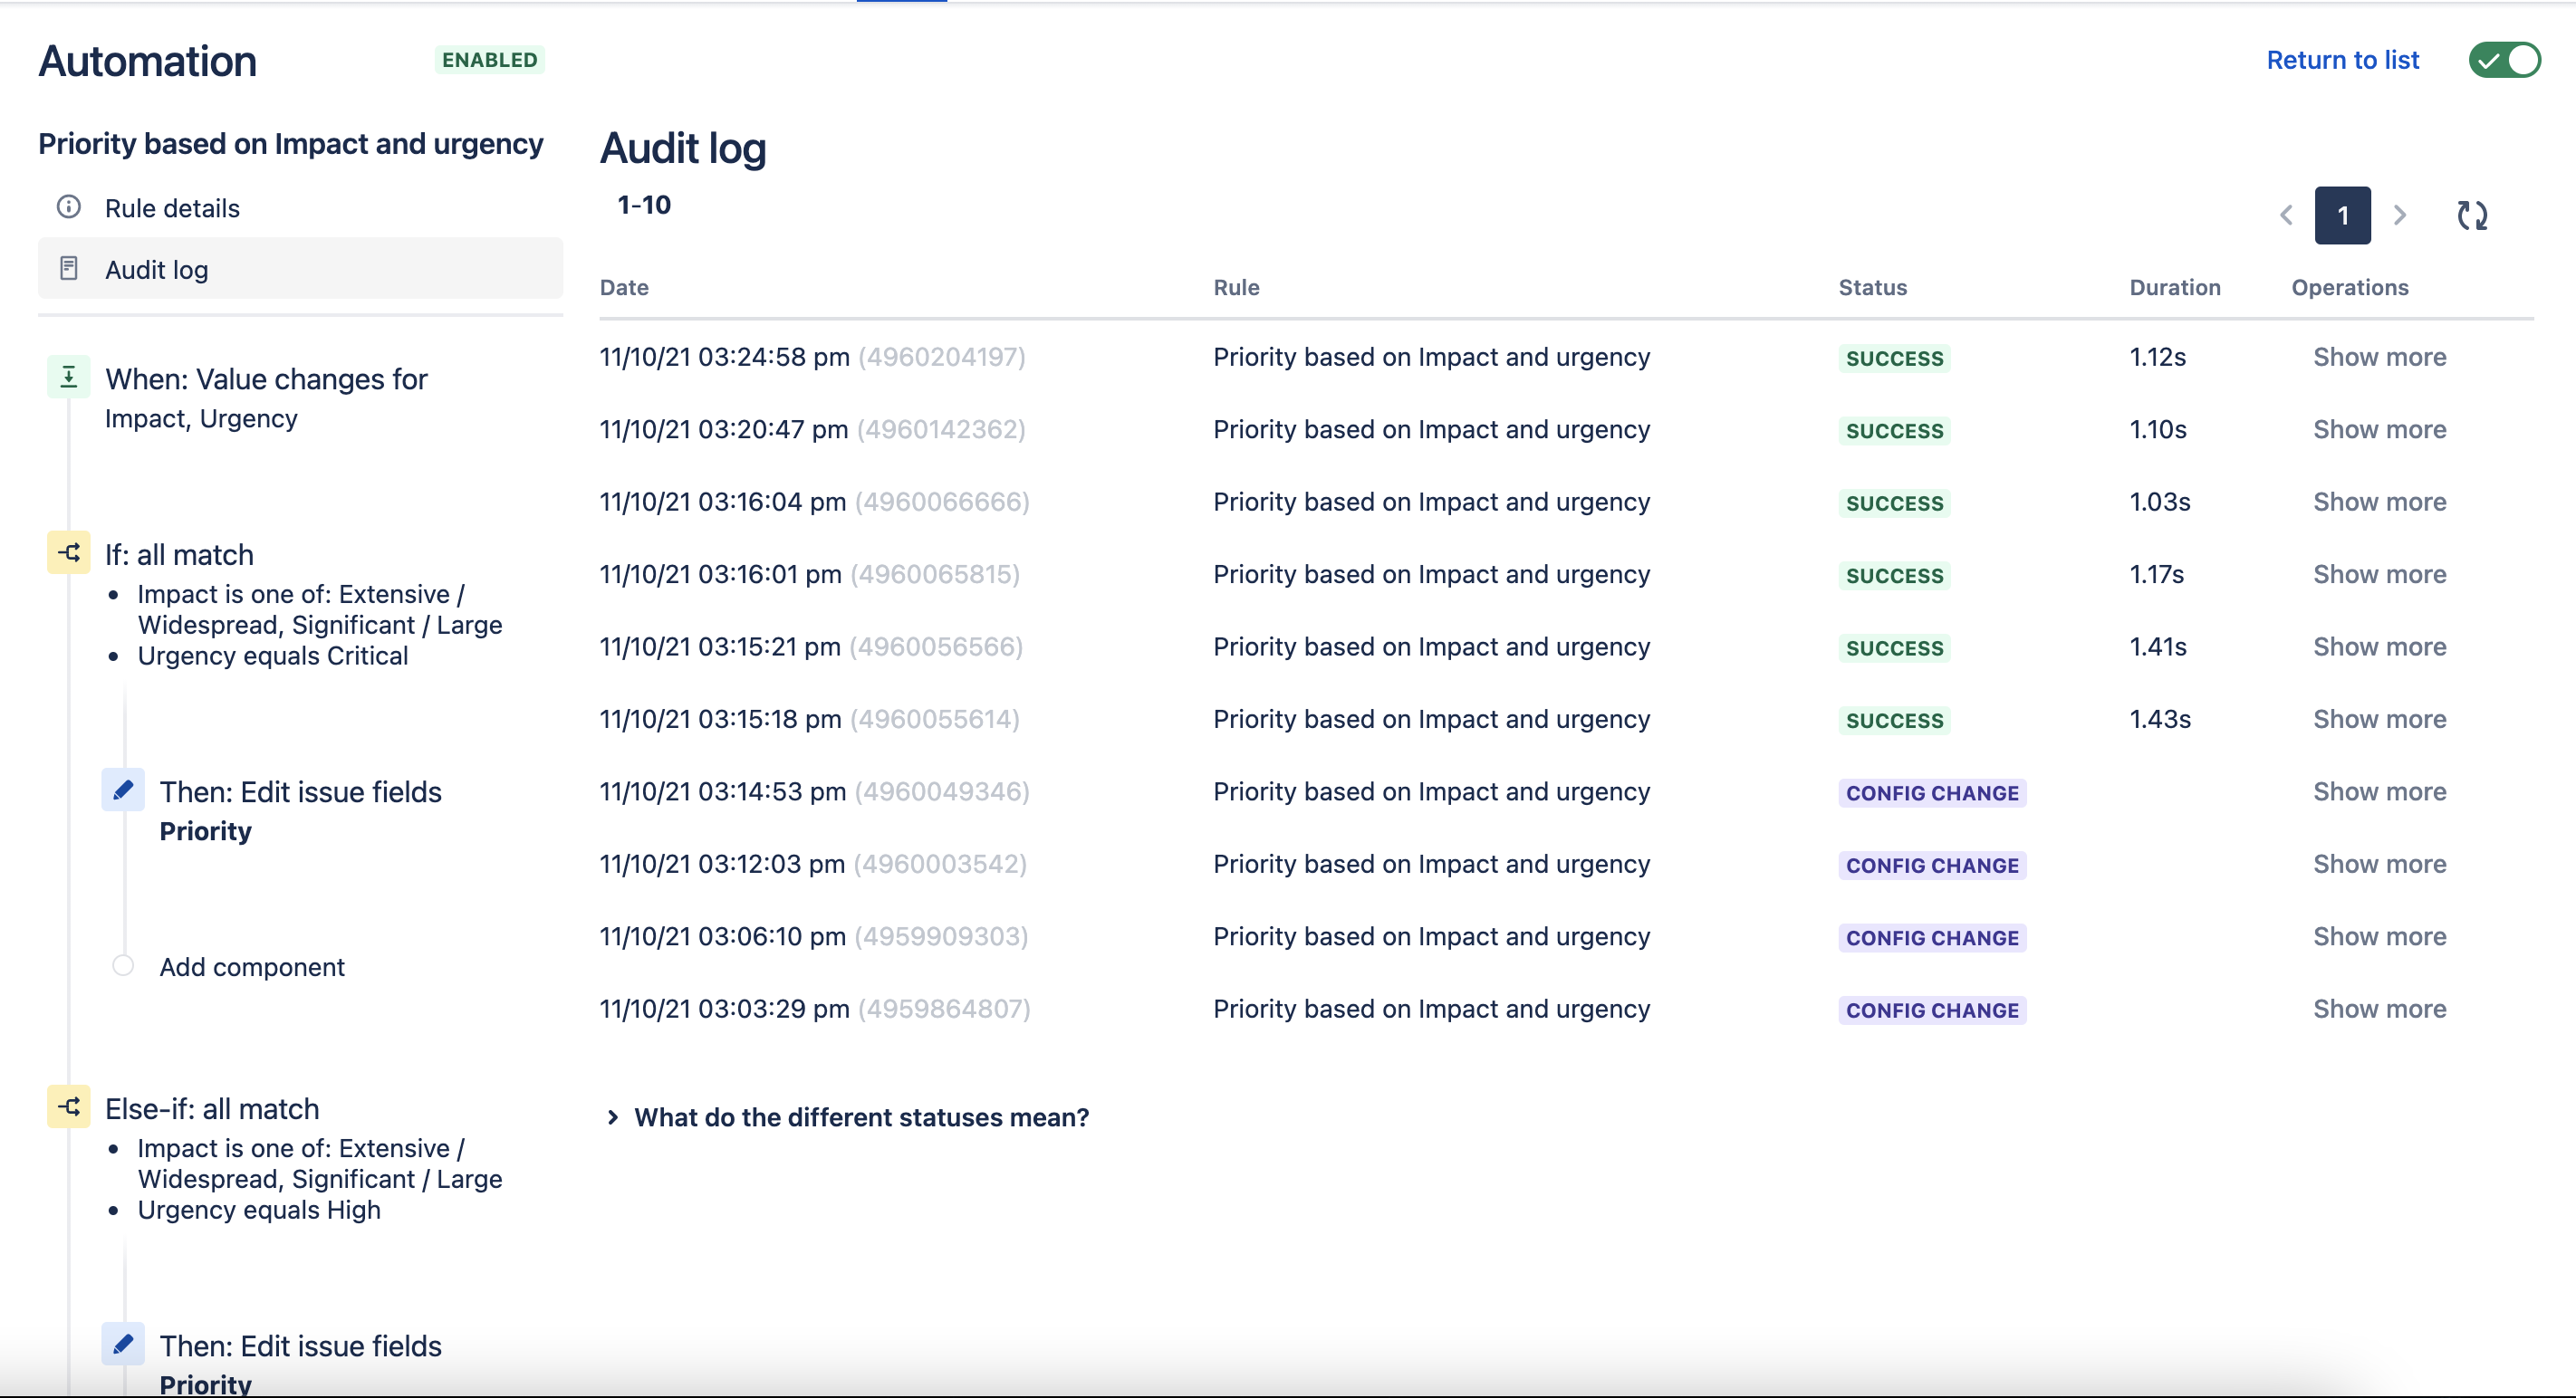The width and height of the screenshot is (2576, 1398).
Task: Go to previous audit log page
Action: (x=2286, y=215)
